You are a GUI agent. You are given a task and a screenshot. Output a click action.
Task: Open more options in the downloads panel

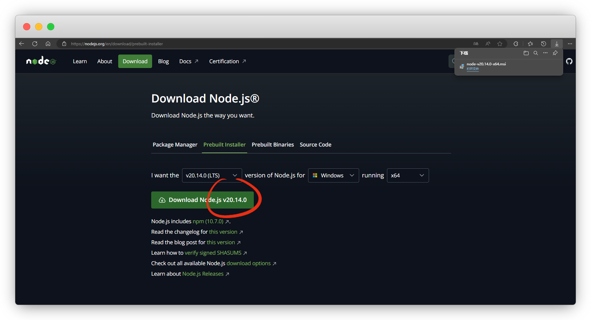(545, 53)
